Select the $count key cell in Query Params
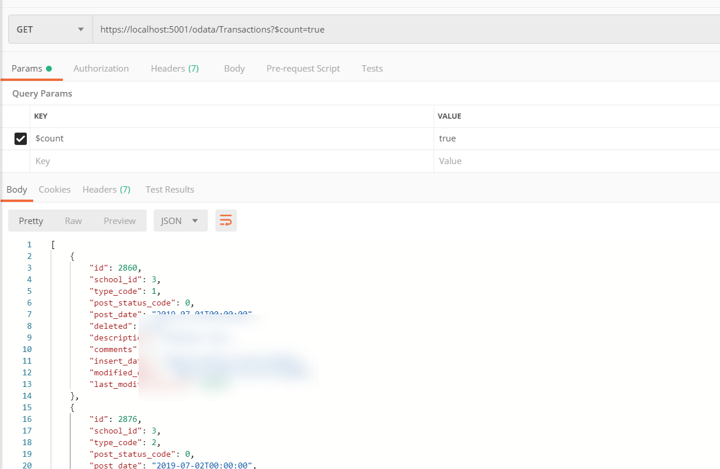Image resolution: width=720 pixels, height=469 pixels. click(x=175, y=138)
